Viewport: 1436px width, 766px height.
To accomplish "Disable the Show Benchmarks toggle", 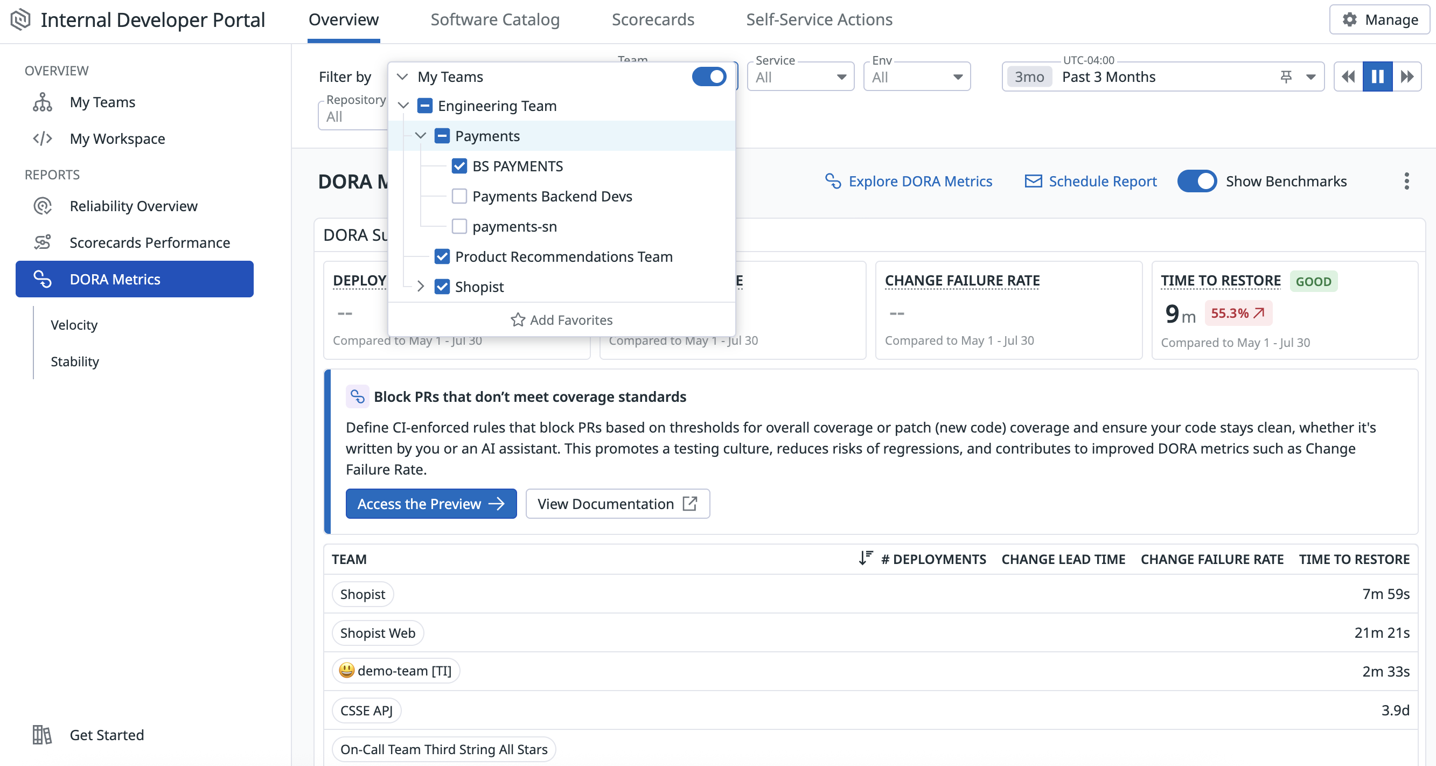I will pos(1197,181).
